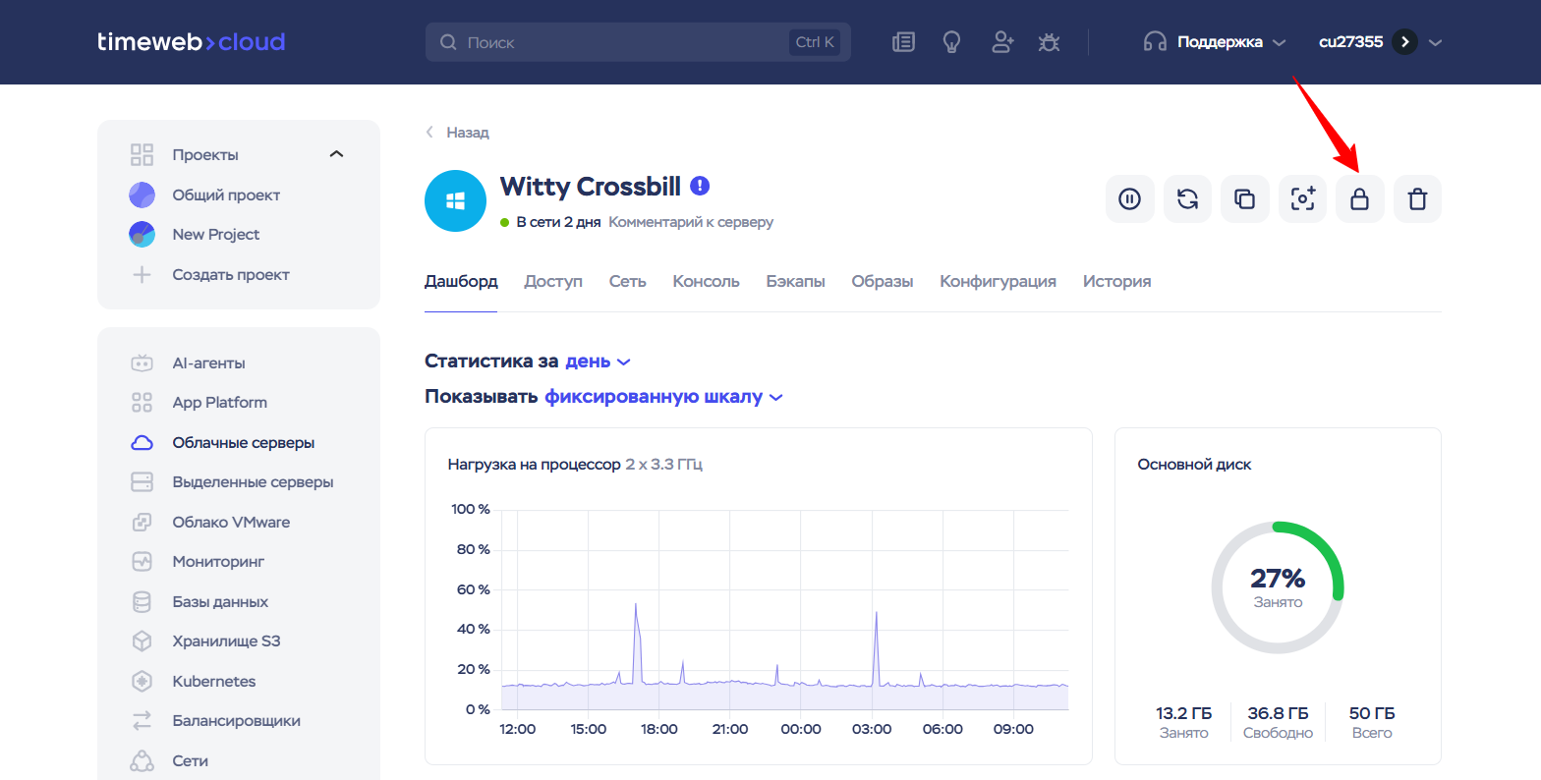Collapse the Проекты section chevron
1541x780 pixels.
tap(336, 154)
